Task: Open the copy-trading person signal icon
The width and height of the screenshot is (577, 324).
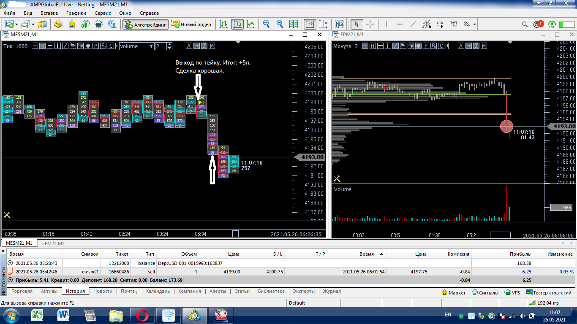Action: coord(112,24)
